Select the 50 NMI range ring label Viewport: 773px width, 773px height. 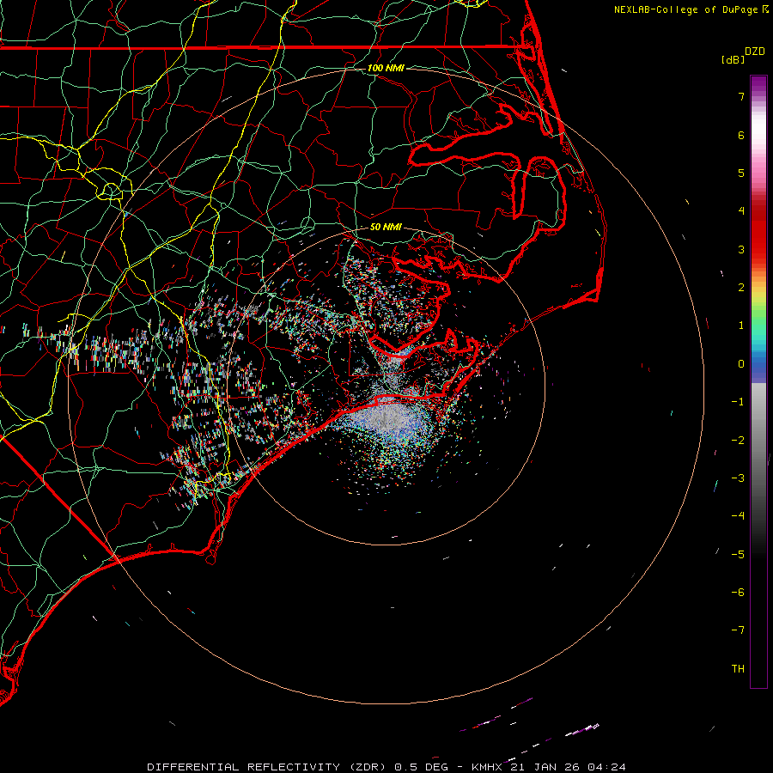coord(385,228)
